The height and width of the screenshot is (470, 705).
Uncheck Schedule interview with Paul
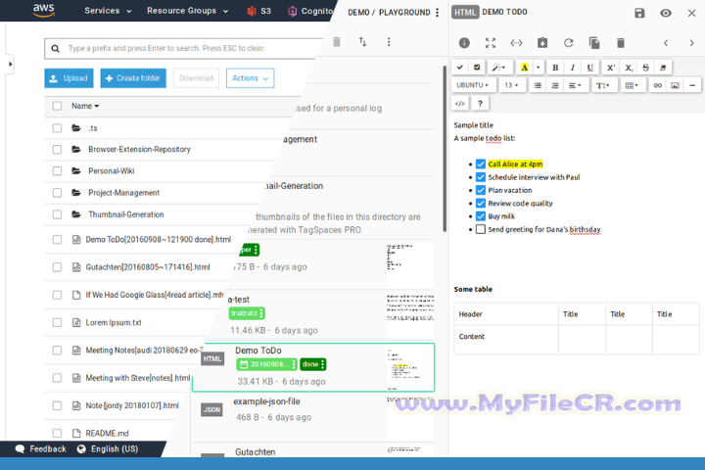pyautogui.click(x=481, y=177)
